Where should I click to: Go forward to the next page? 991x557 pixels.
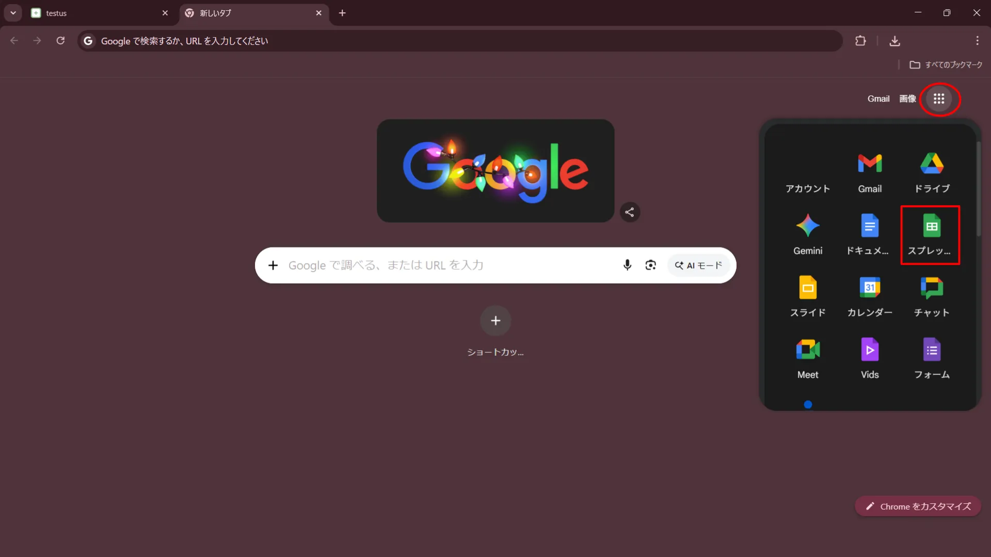37,41
